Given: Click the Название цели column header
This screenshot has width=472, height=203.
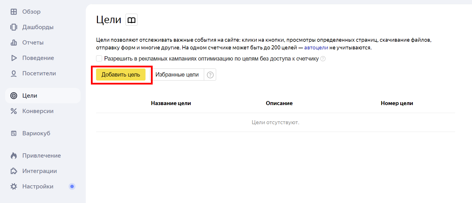Looking at the screenshot, I should point(171,103).
